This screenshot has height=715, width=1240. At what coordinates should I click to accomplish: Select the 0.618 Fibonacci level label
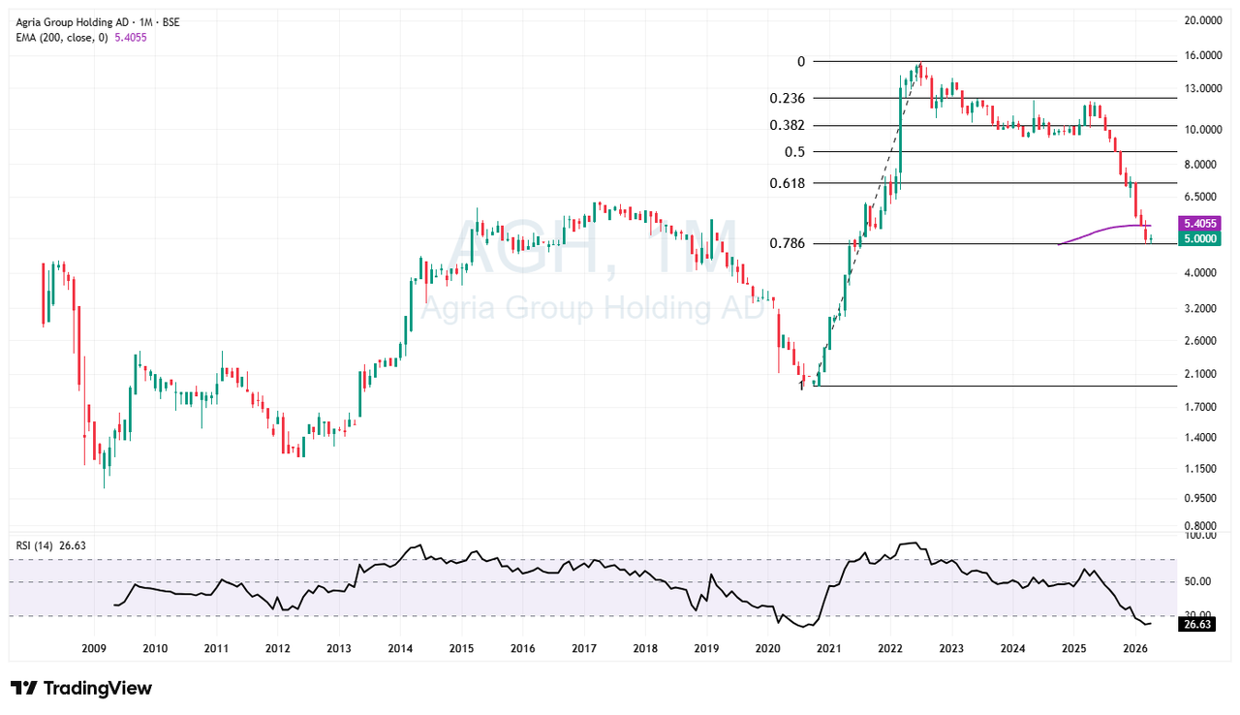pyautogui.click(x=788, y=182)
